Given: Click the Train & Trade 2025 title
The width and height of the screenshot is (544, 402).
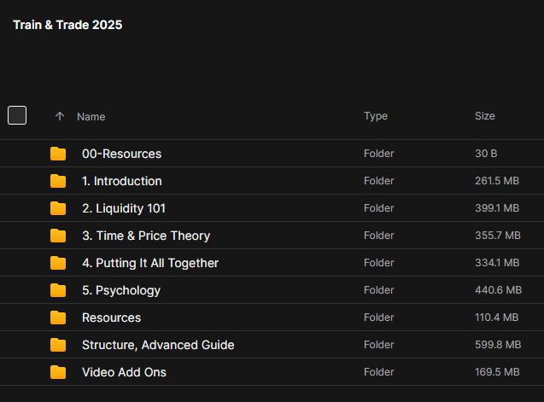Looking at the screenshot, I should (67, 25).
